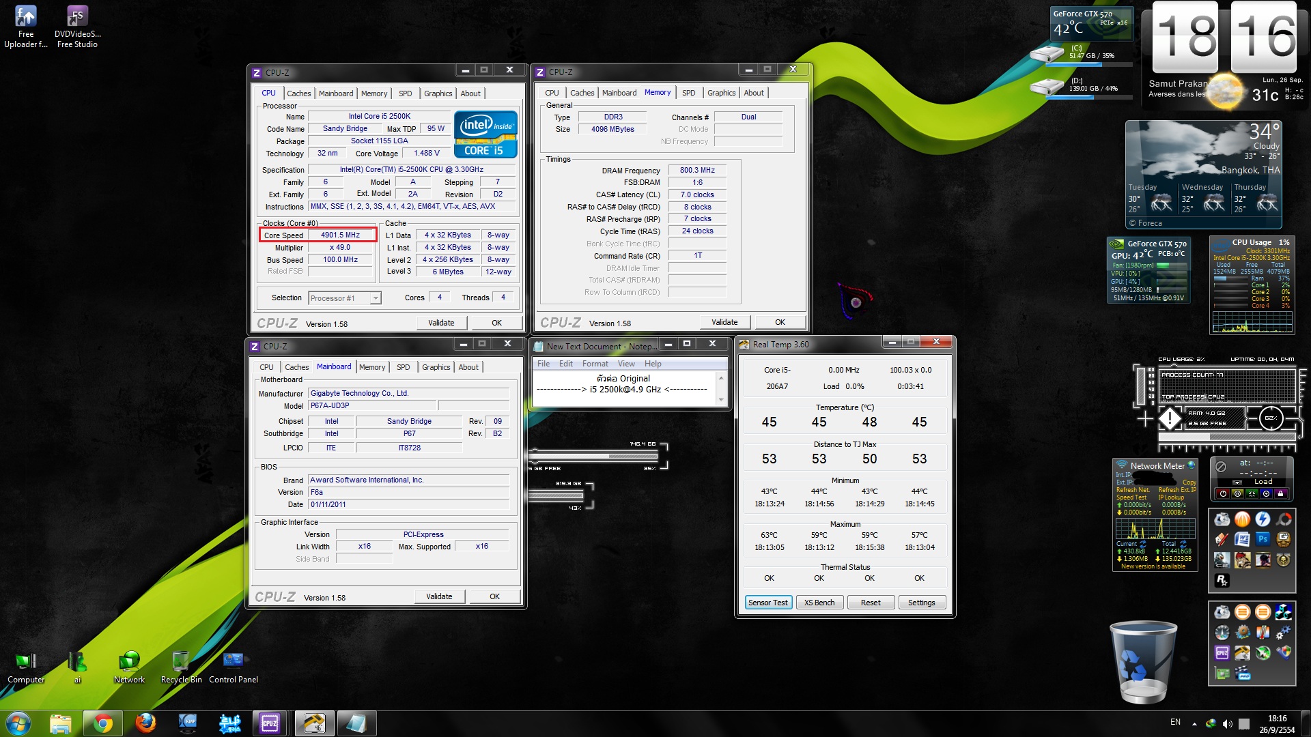
Task: Open the Format menu in Notepad
Action: [595, 364]
